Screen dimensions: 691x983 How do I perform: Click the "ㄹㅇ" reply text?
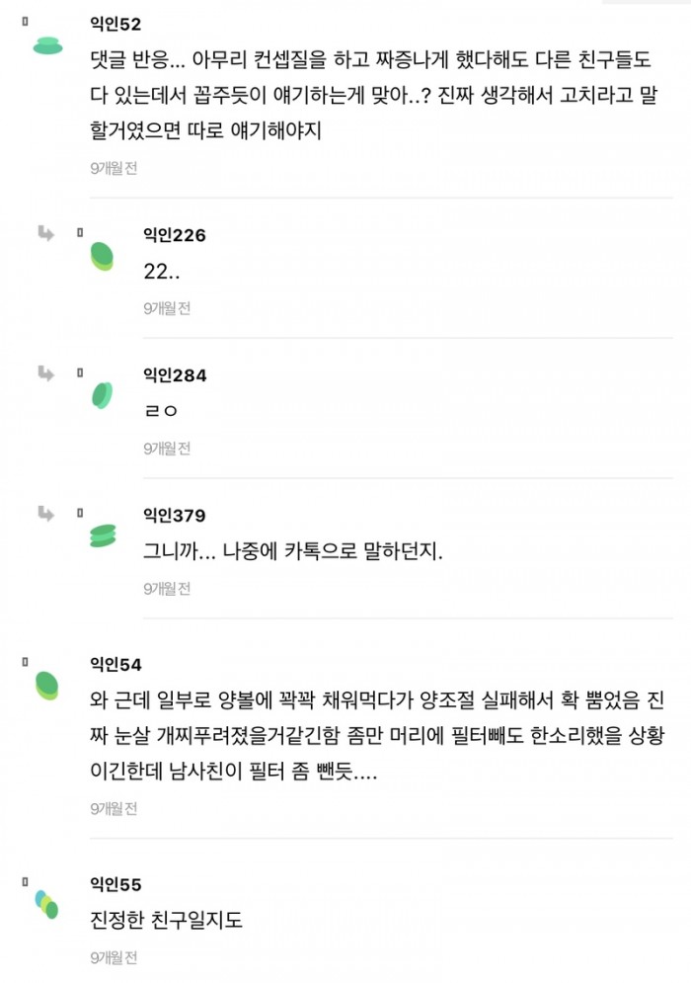pyautogui.click(x=160, y=411)
